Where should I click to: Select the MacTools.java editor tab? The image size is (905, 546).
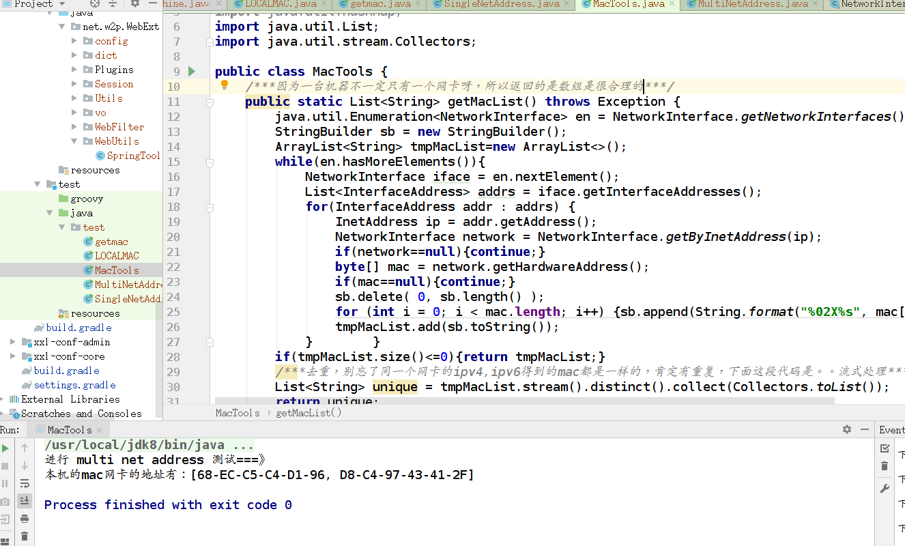(x=628, y=4)
